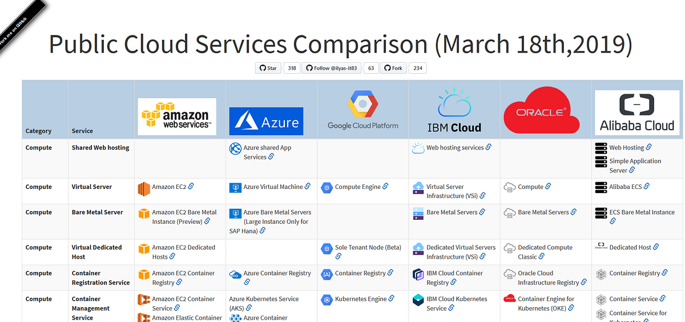
Task: Select the Shared Web hosting row label
Action: (100, 147)
